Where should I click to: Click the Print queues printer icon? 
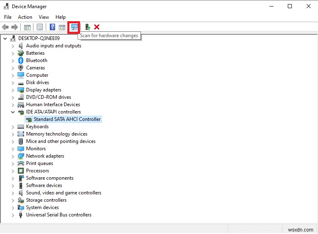(21, 164)
